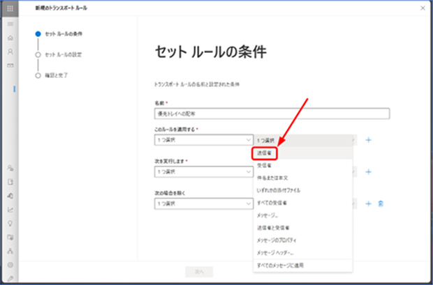Add an action with plus on 次を実行します row
This screenshot has height=285, width=433.
(368, 171)
